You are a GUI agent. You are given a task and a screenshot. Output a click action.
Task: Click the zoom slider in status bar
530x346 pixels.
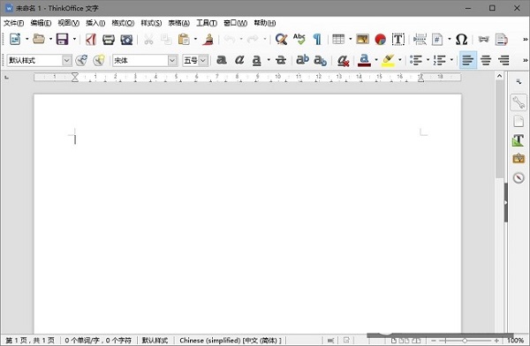tap(466, 341)
